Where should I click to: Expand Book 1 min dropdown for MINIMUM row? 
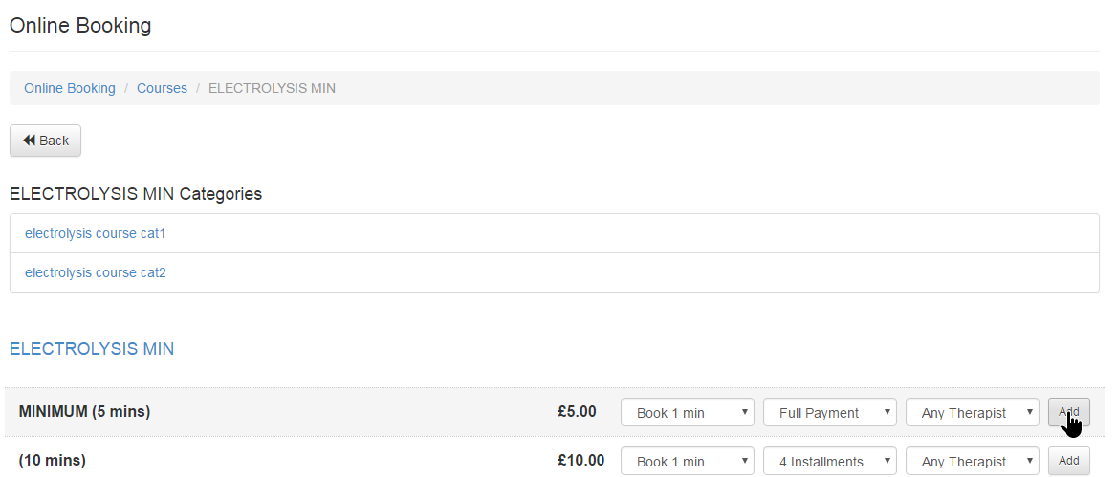688,413
